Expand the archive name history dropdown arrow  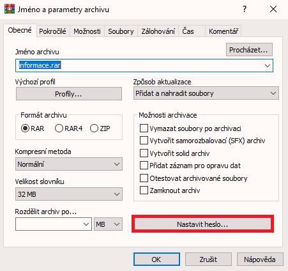pyautogui.click(x=268, y=66)
